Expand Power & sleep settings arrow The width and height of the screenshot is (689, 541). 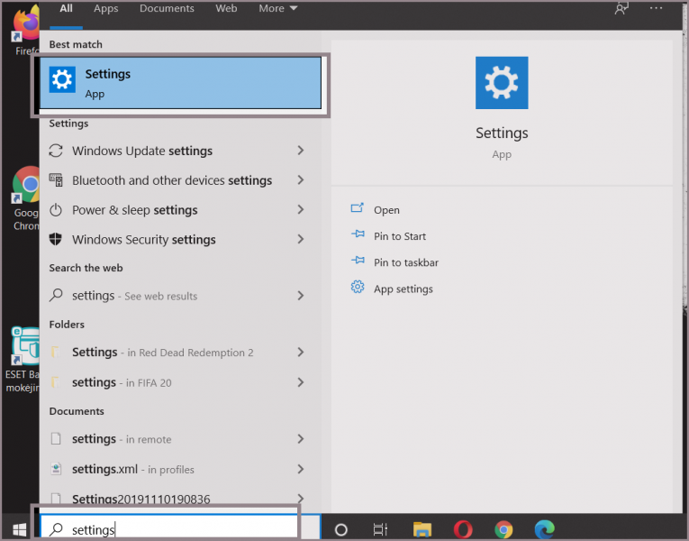coord(301,209)
